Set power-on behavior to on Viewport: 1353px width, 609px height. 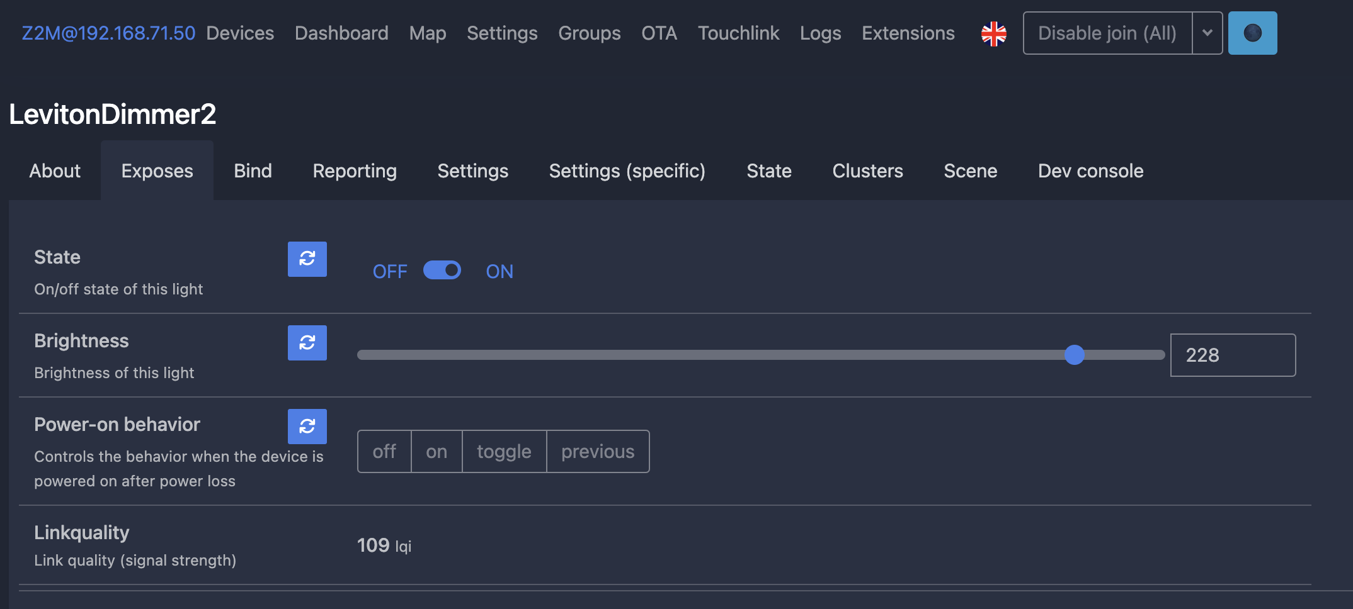click(437, 451)
